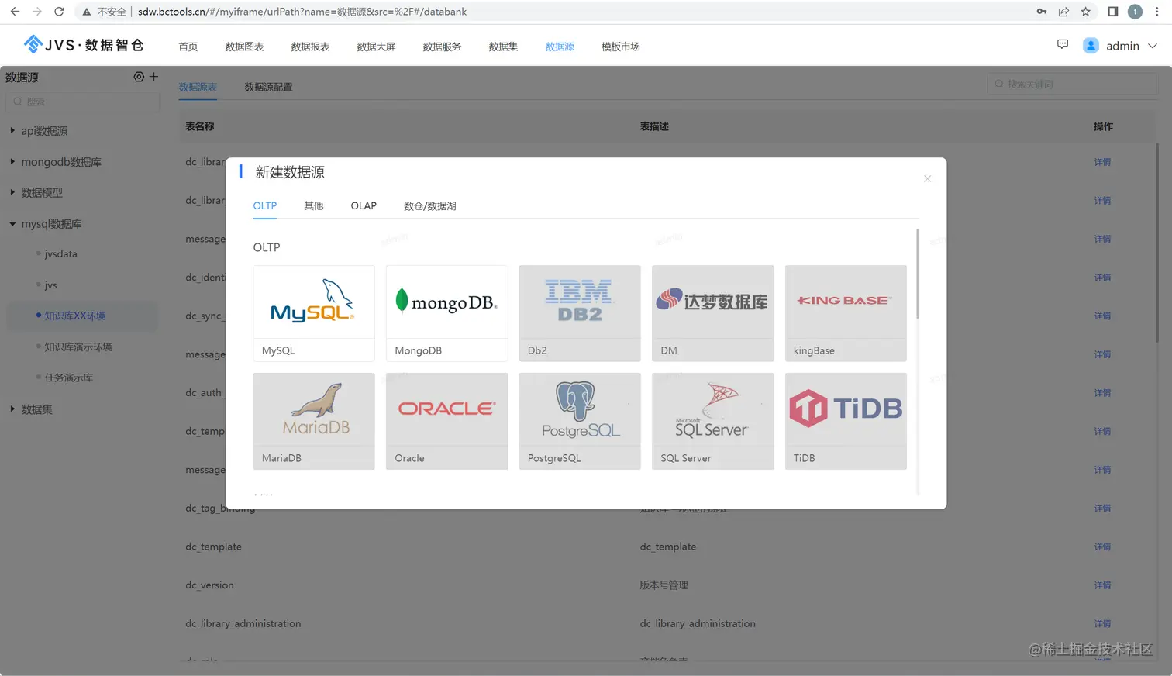Pick the TiDB data source card
This screenshot has height=676, width=1172.
[846, 421]
